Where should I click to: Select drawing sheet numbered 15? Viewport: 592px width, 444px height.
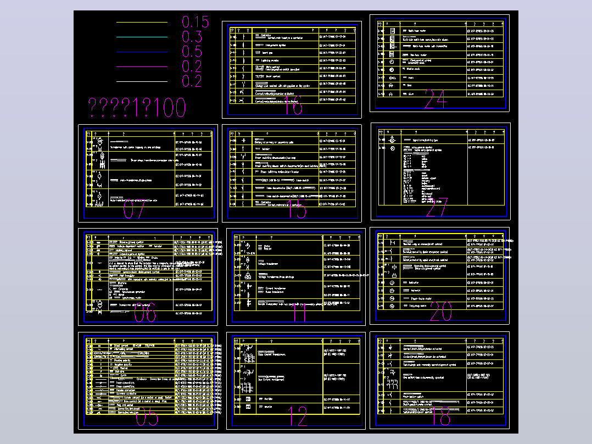point(292,173)
